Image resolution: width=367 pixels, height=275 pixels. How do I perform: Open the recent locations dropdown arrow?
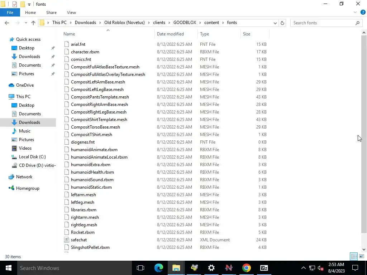pos(26,23)
